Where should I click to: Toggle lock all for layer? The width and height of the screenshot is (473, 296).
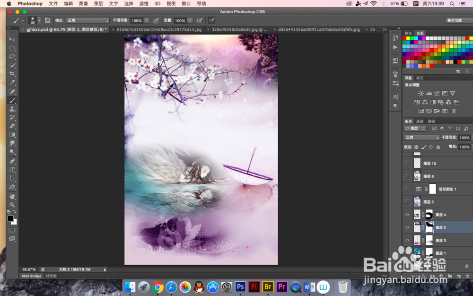[438, 147]
